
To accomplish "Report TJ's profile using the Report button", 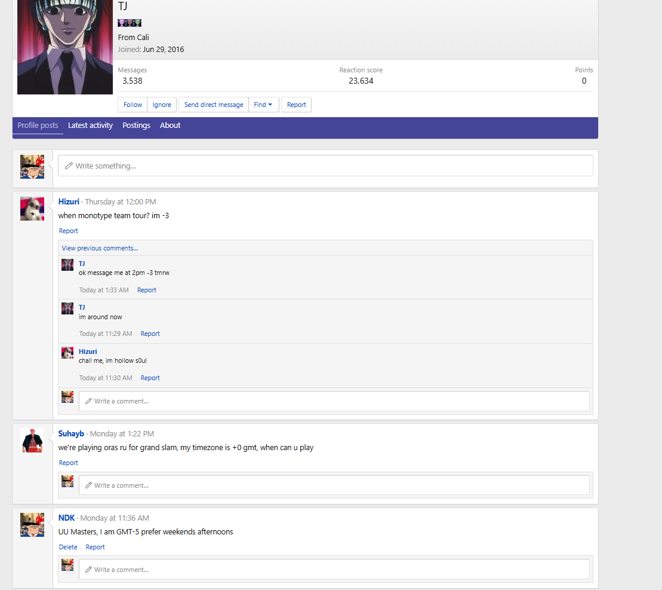I will (296, 105).
